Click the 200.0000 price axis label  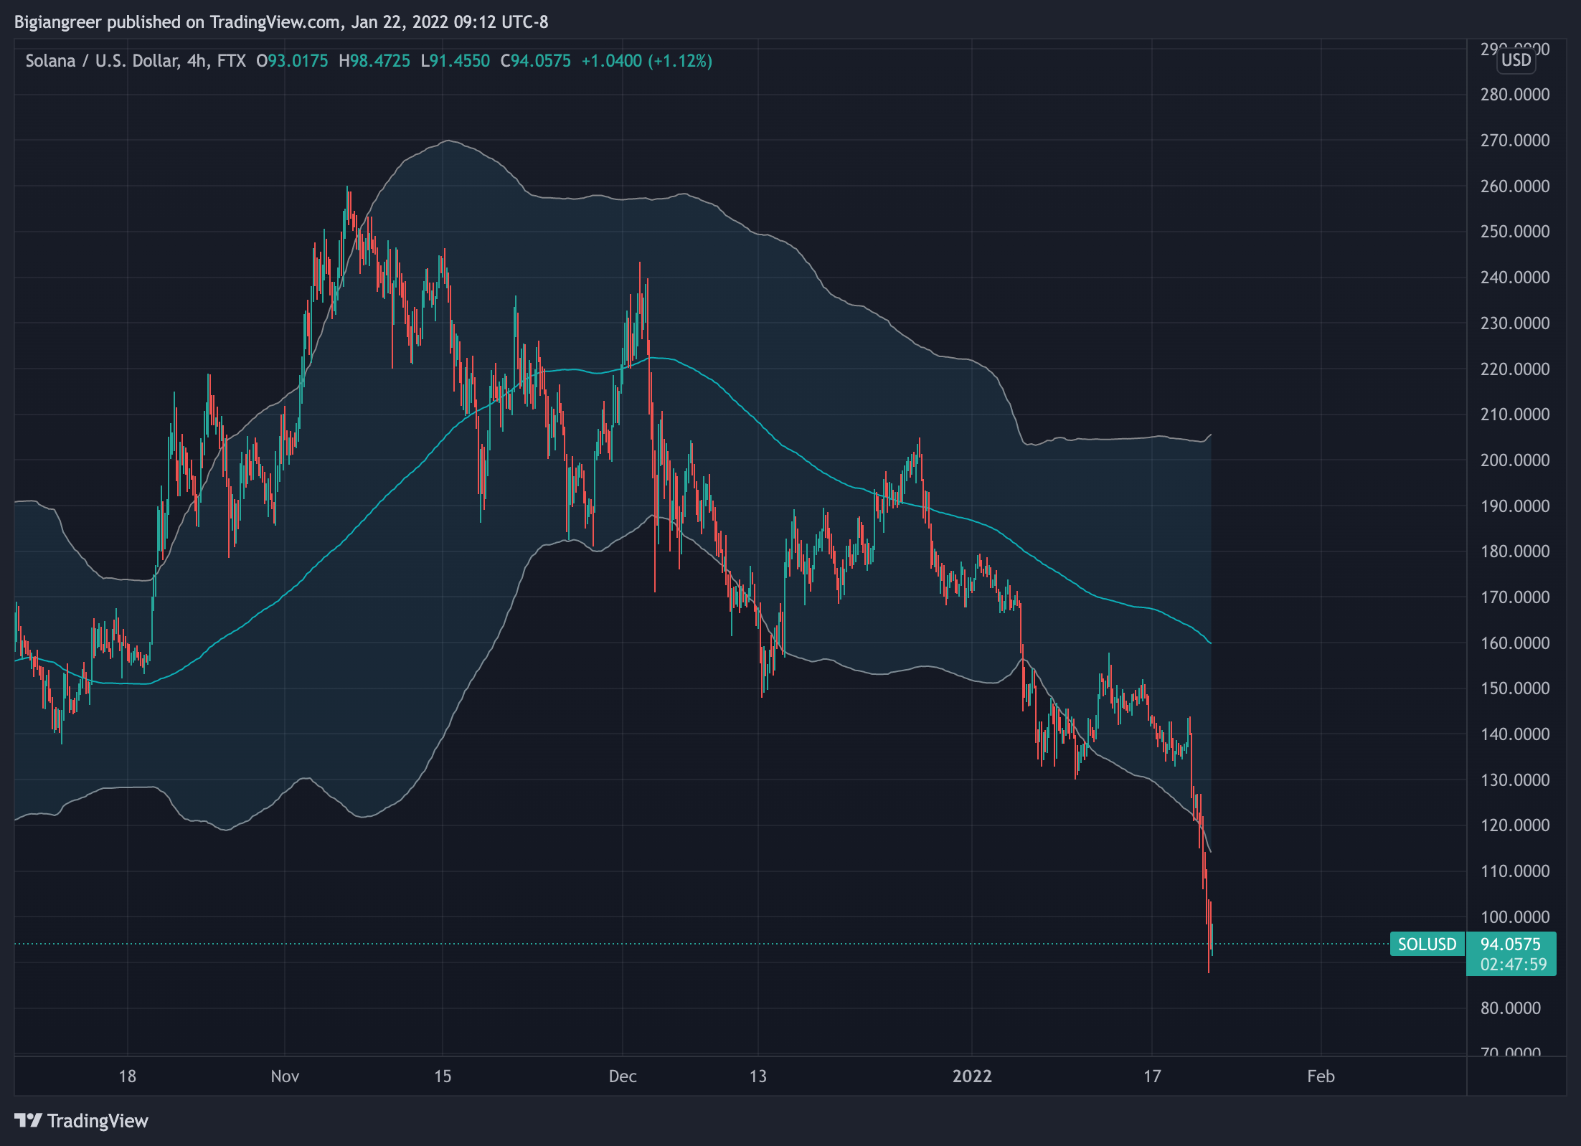(1514, 460)
